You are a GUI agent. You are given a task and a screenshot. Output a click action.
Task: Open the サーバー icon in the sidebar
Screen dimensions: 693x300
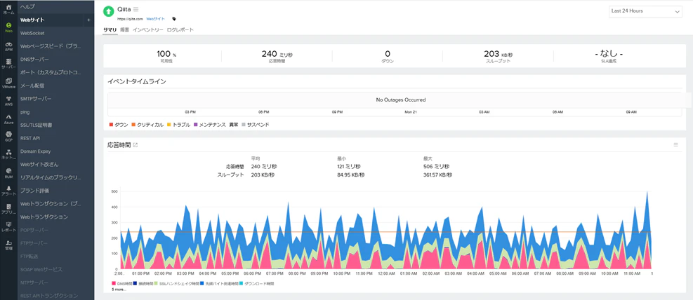point(9,62)
